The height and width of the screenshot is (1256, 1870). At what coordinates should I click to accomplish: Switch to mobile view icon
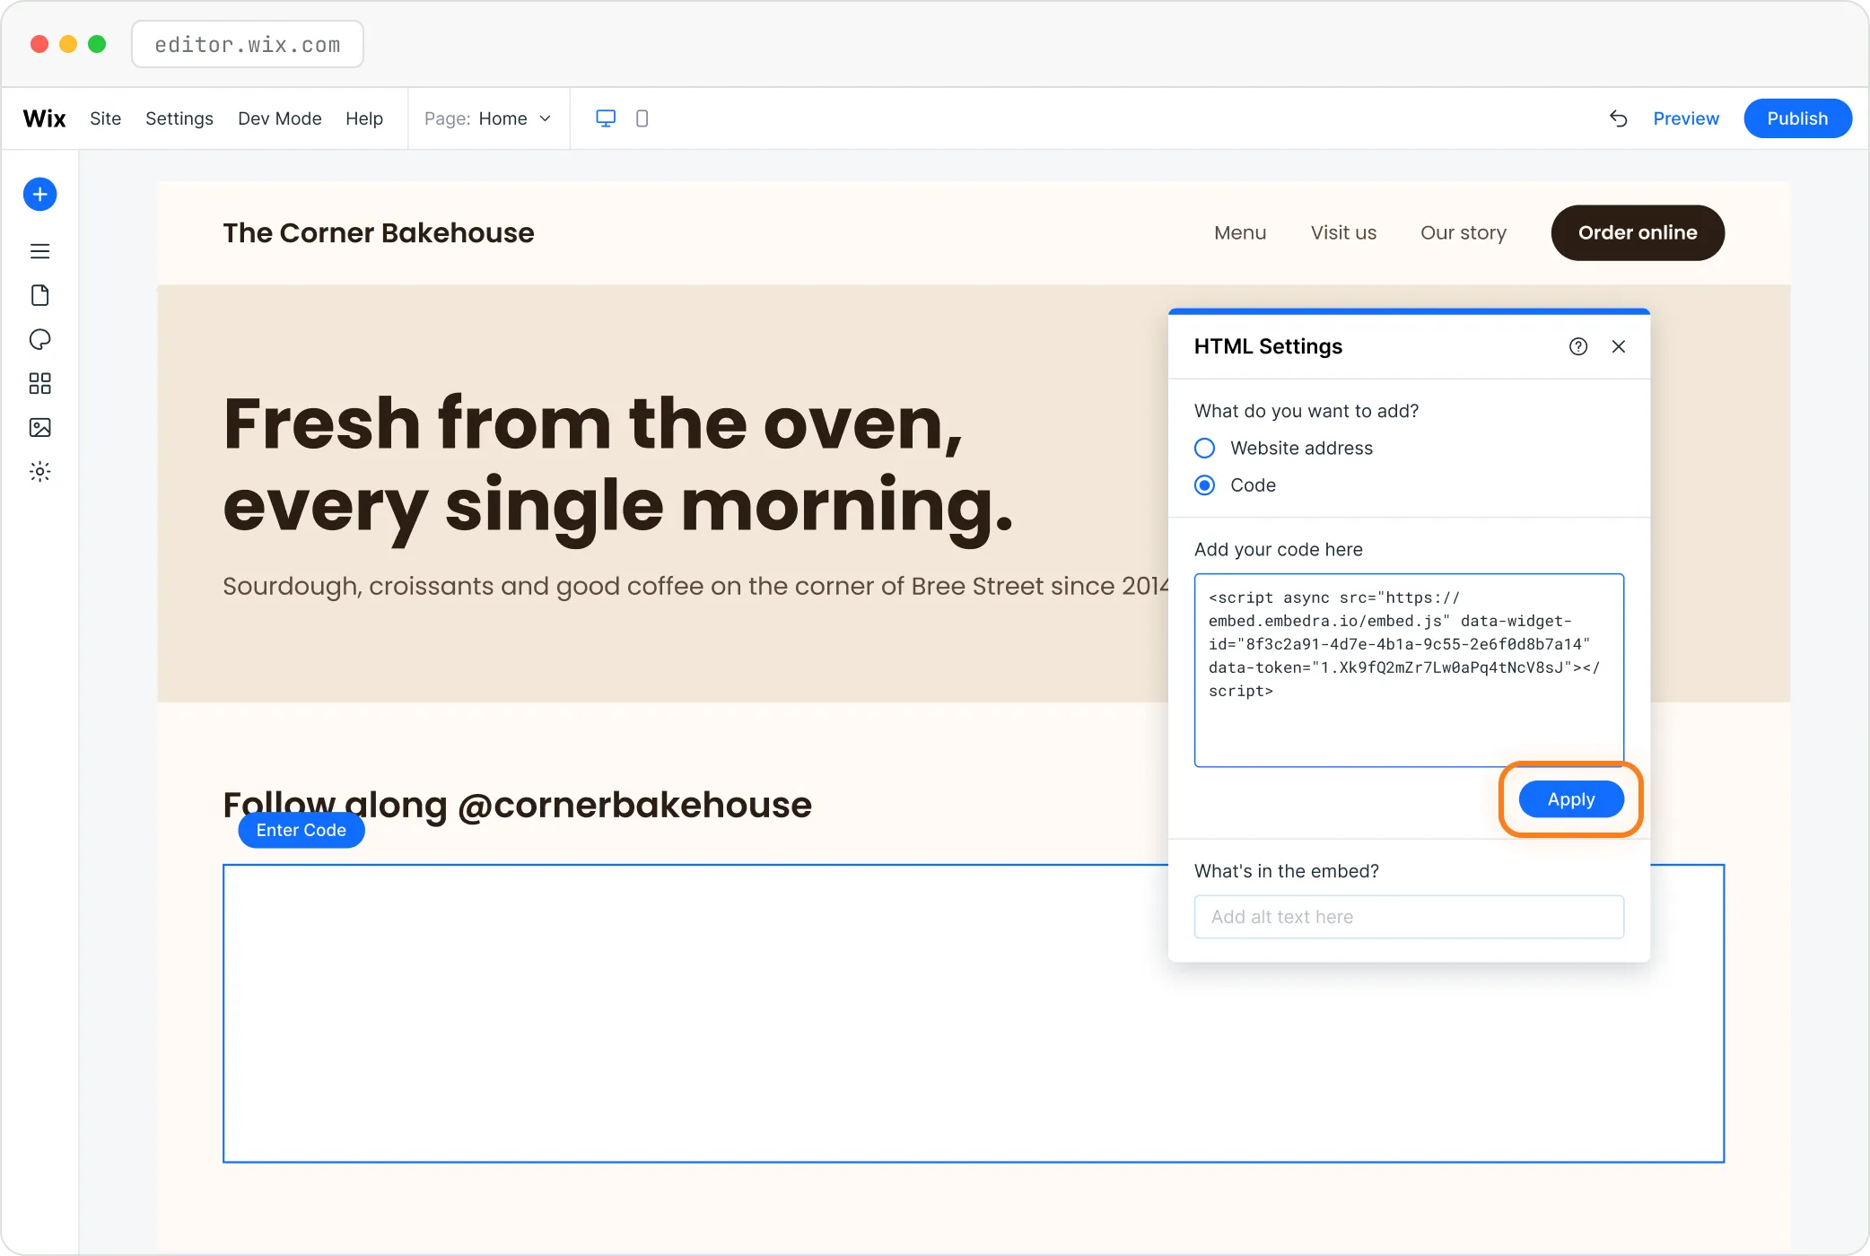[642, 118]
